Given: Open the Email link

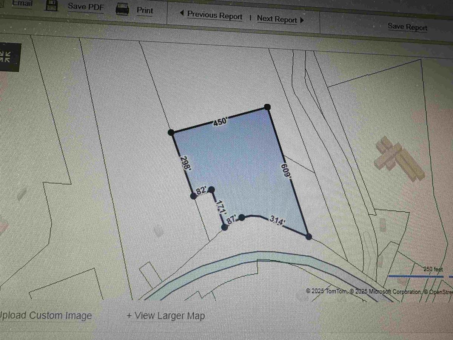Looking at the screenshot, I should pos(22,3).
